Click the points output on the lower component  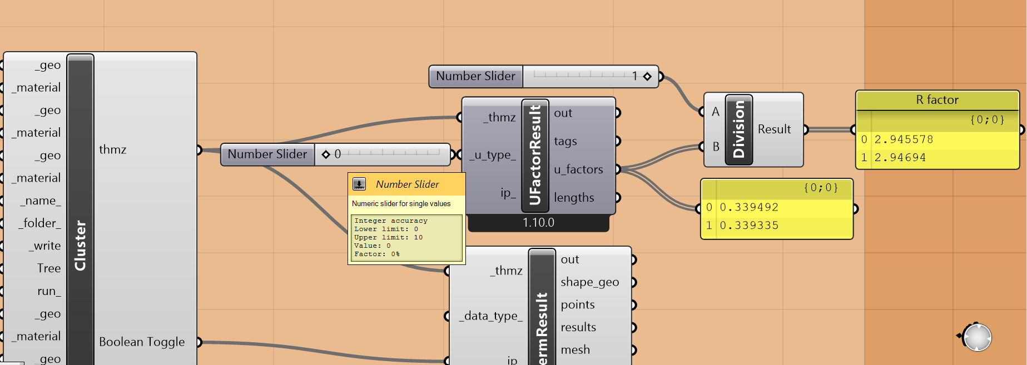578,304
